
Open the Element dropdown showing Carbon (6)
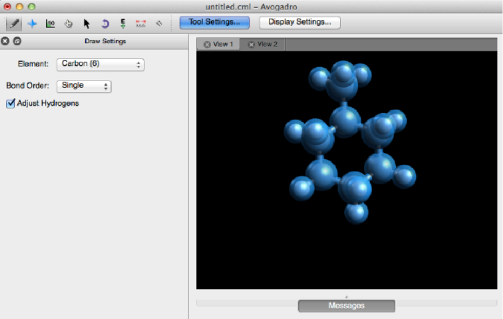pyautogui.click(x=100, y=64)
